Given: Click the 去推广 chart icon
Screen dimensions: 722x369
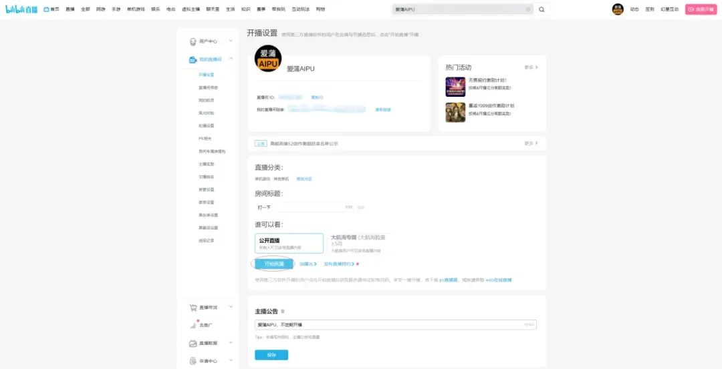Looking at the screenshot, I should point(193,325).
